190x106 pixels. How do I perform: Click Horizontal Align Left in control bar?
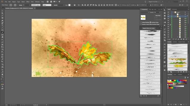pyautogui.click(x=83, y=5)
